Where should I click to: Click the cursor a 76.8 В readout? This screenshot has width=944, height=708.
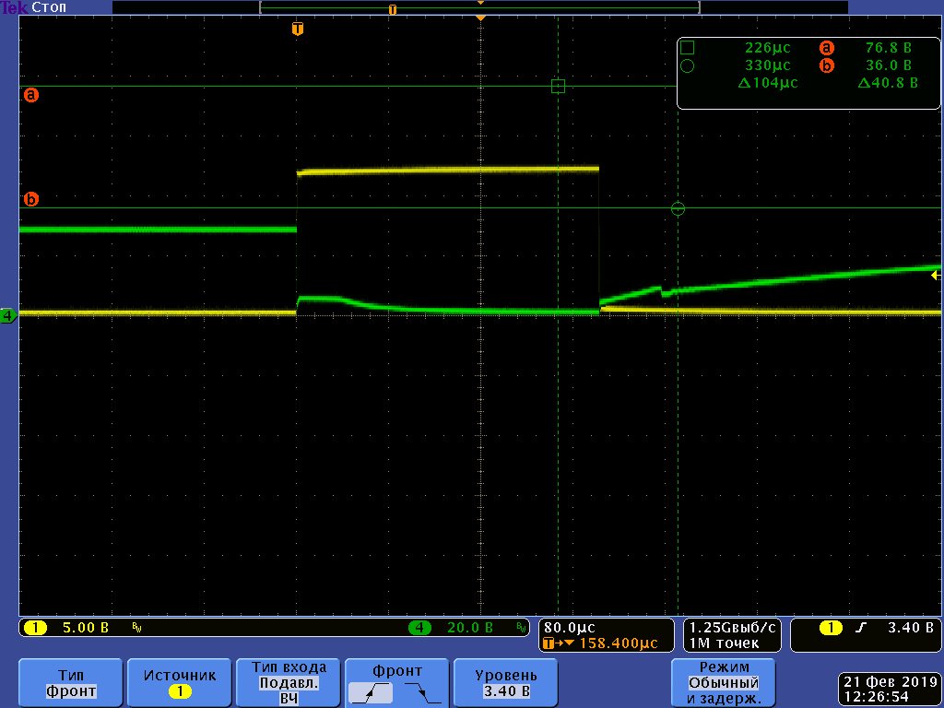click(x=888, y=48)
